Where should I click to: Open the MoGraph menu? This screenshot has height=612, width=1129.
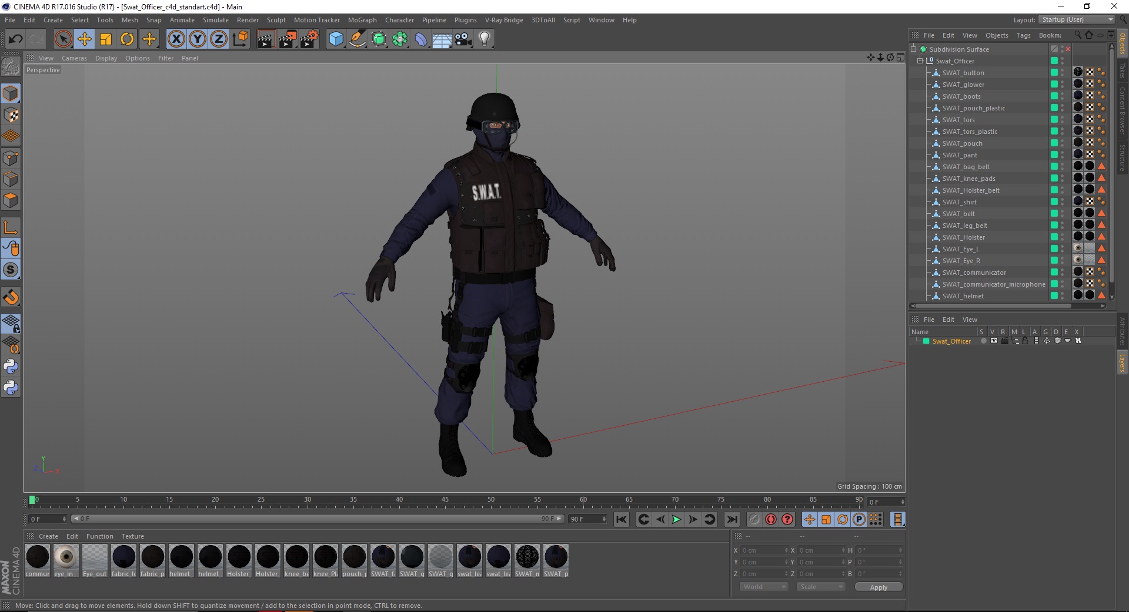click(x=362, y=20)
